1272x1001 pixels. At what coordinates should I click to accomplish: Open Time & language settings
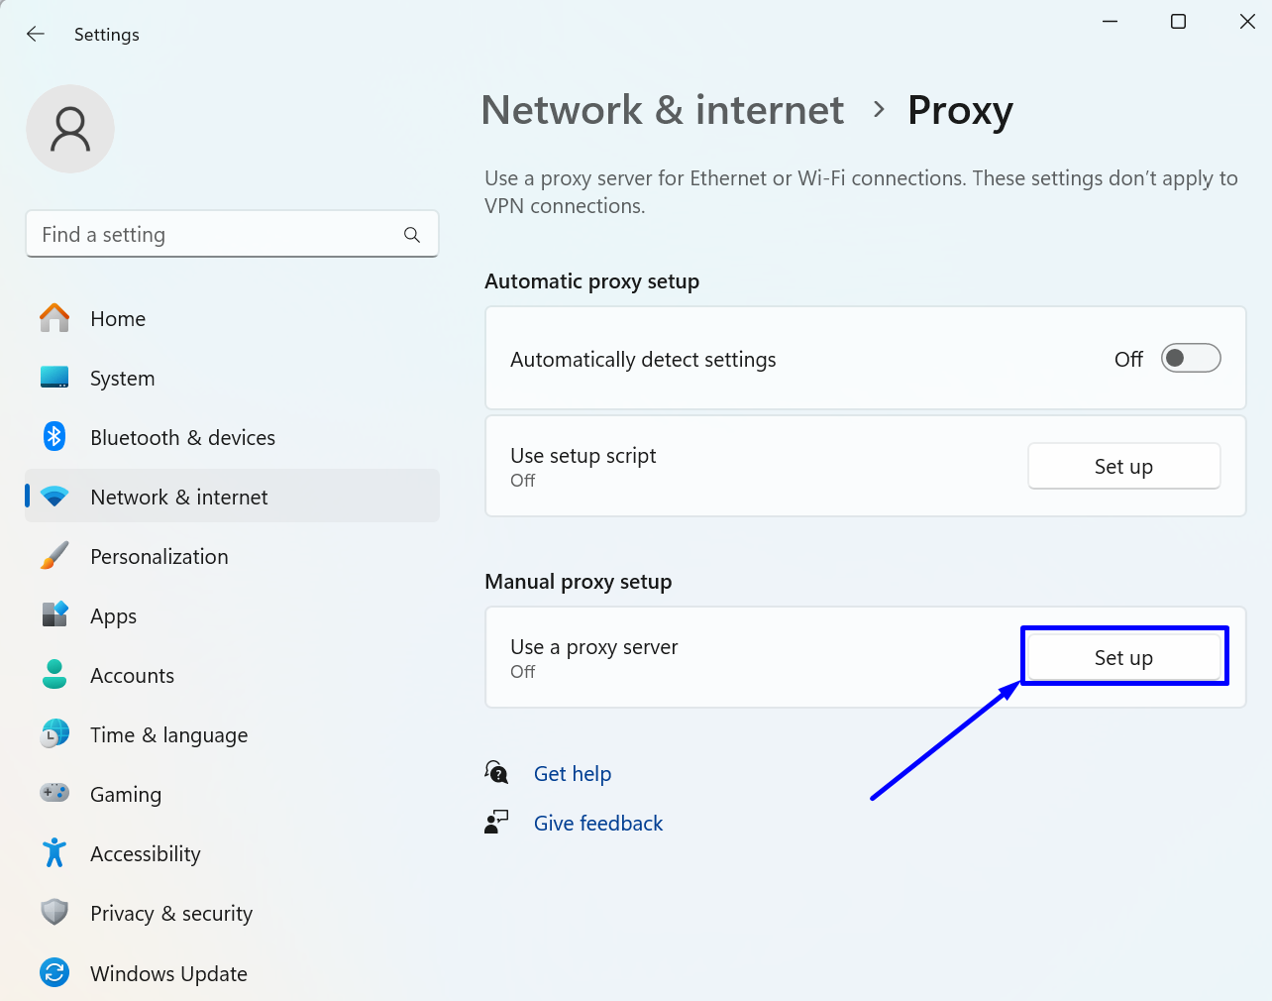(x=168, y=734)
